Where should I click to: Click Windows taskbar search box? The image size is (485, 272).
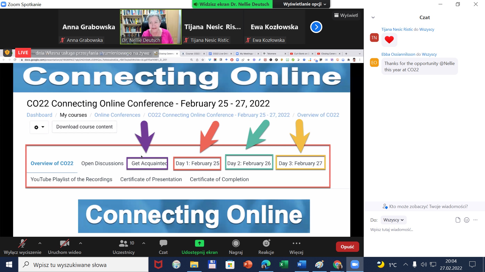pyautogui.click(x=83, y=265)
